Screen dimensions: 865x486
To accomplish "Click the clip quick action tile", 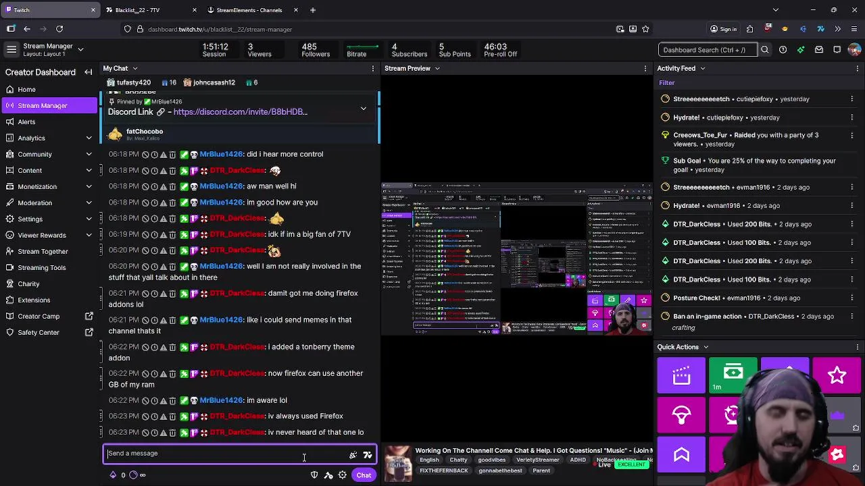I will [x=681, y=375].
